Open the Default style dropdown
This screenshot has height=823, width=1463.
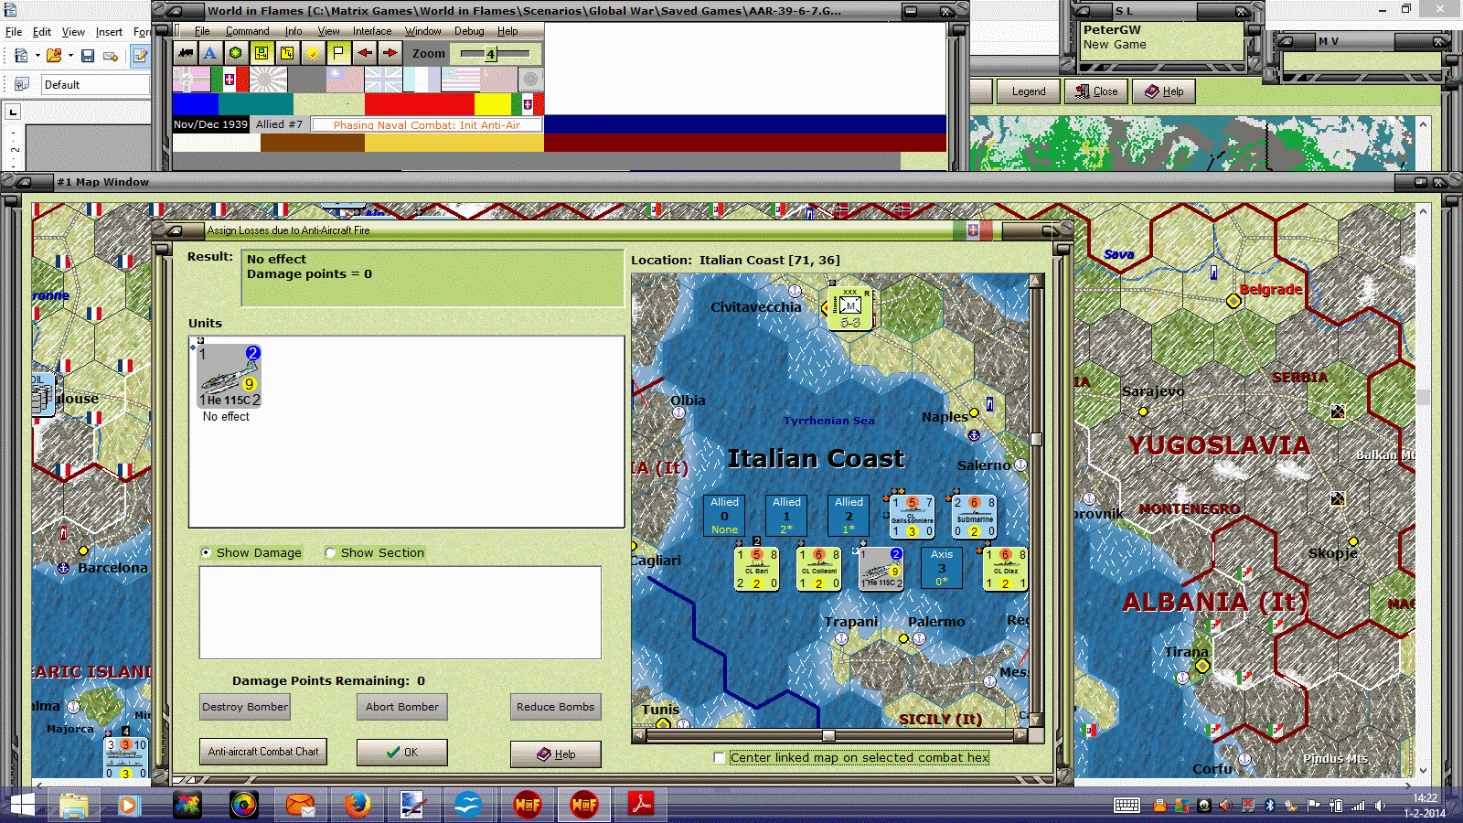(x=95, y=84)
